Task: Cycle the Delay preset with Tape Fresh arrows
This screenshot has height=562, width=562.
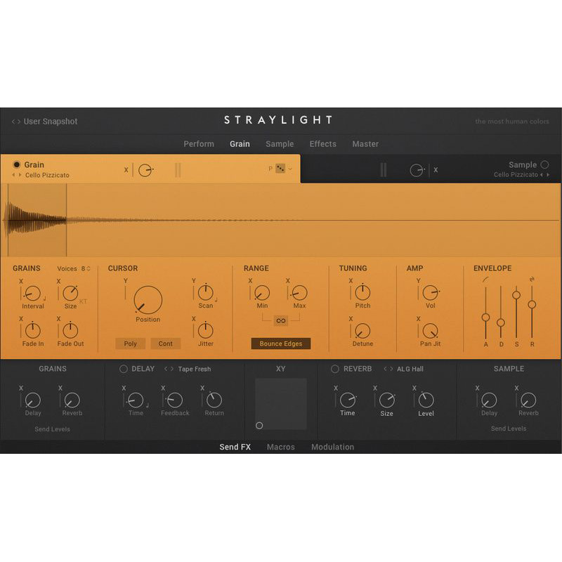Action: coord(169,369)
